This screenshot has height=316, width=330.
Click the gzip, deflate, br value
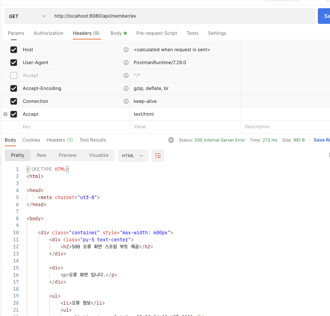click(x=151, y=88)
